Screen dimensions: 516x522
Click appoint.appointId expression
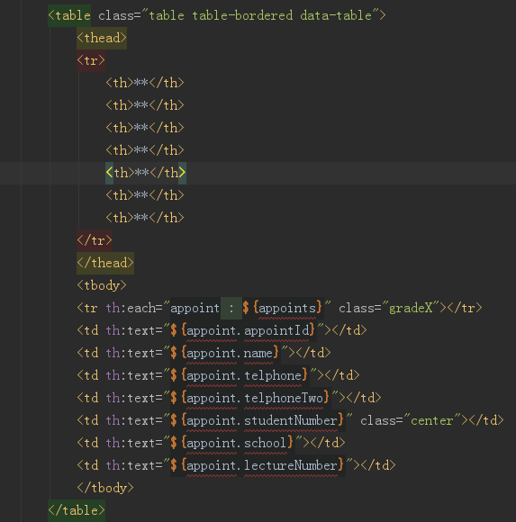click(x=242, y=330)
